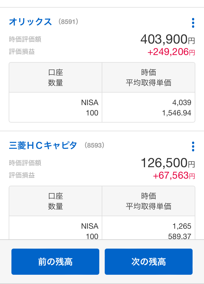Open the 三菱HCキャピタ stock detail link
The width and height of the screenshot is (204, 284).
pos(43,145)
